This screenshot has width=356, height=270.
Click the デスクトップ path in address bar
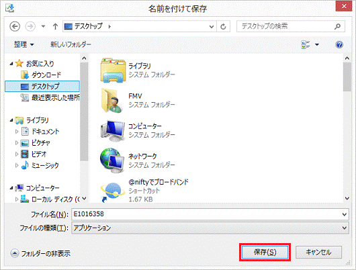point(88,26)
